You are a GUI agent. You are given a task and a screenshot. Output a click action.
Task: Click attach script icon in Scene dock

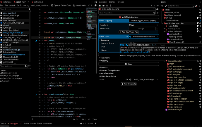click(x=196, y=6)
